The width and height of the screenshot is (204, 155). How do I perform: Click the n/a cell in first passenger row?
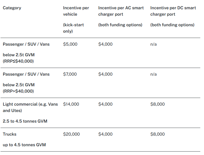click(x=154, y=44)
